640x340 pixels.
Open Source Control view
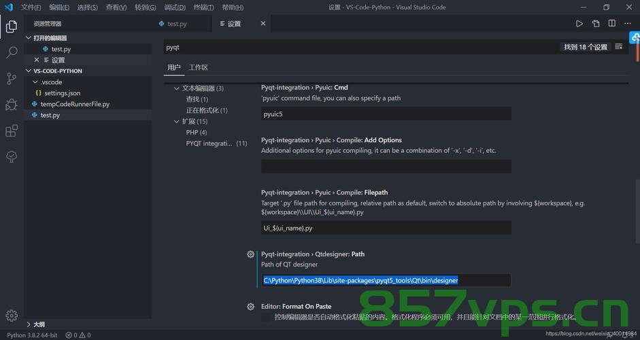(12, 78)
